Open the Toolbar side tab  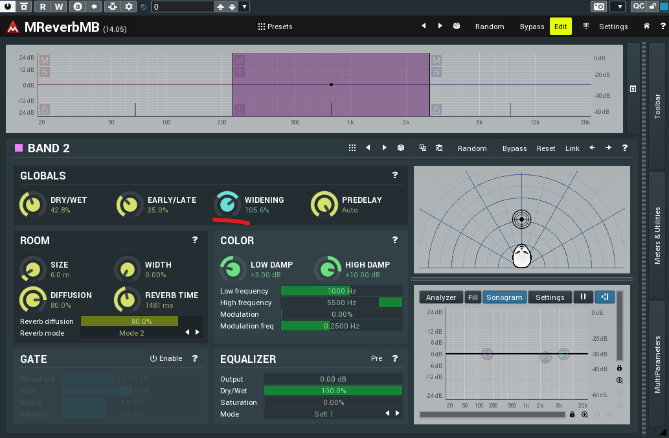coord(657,106)
